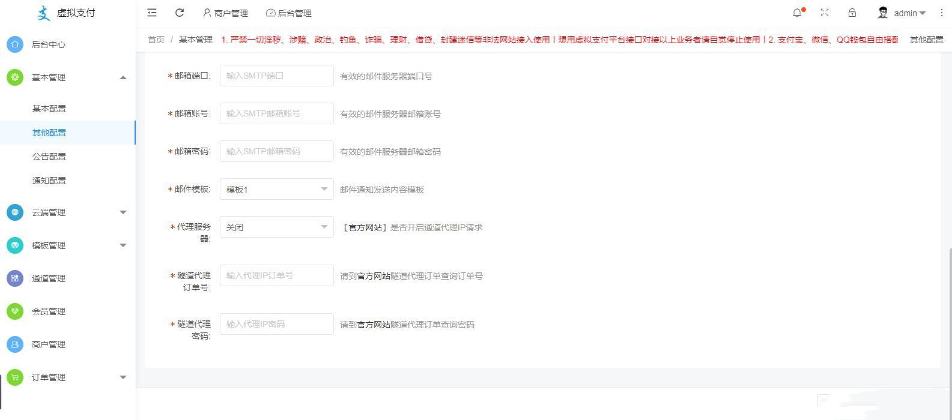Click the 基本管理 gear icon
The image size is (952, 420).
pyautogui.click(x=15, y=77)
